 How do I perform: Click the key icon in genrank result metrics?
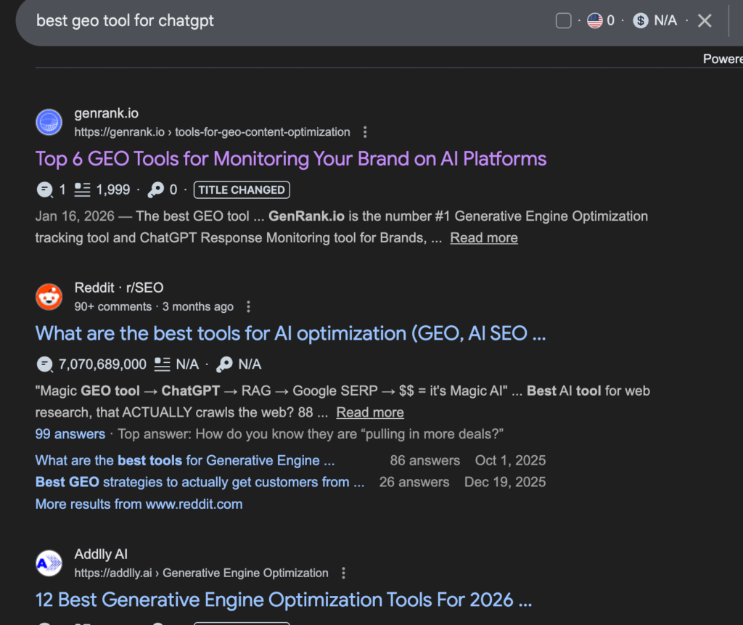(x=155, y=190)
